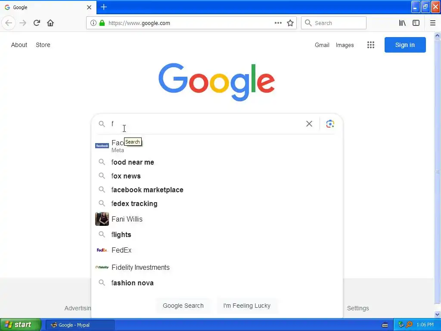Select Fani Willis photo suggestion
Screen dimensions: 441x331
pos(102,219)
